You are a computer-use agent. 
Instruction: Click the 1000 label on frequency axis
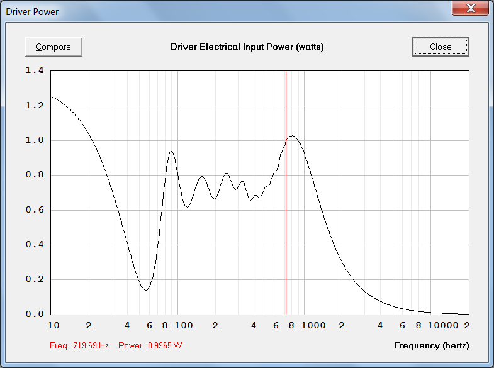click(313, 325)
